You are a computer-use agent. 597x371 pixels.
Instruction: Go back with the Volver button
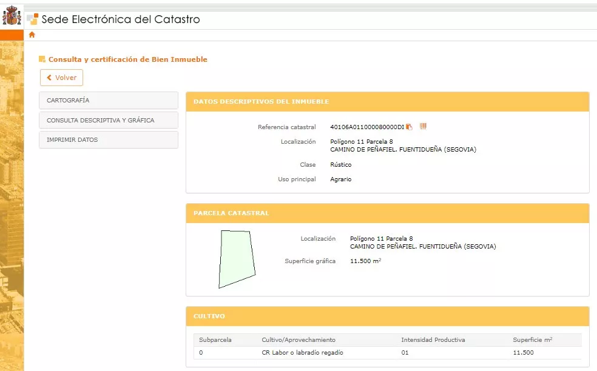[61, 78]
